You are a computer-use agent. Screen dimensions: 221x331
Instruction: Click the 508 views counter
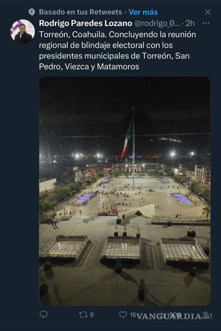pos(176,314)
